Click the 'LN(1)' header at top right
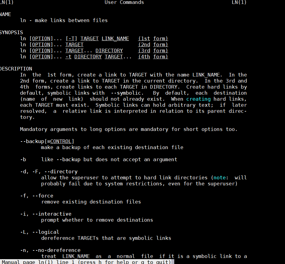 [x=239, y=2]
